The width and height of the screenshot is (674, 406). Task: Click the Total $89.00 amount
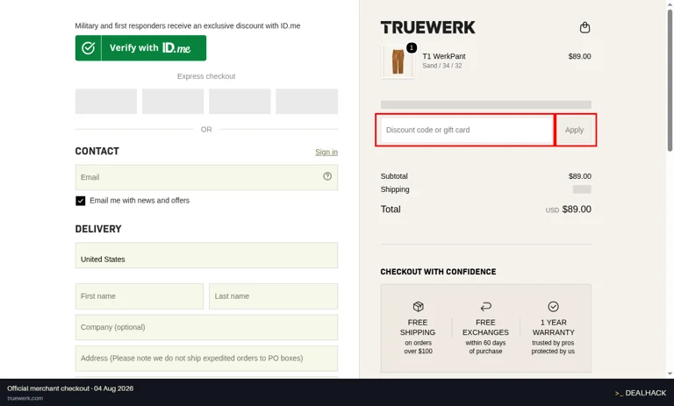click(577, 210)
